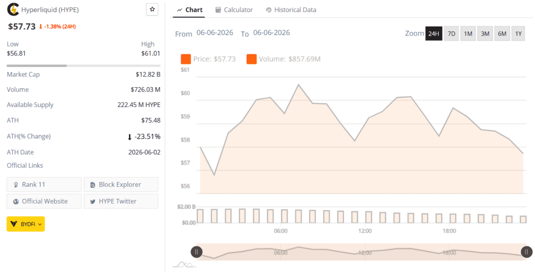Click the last volume bar on the right

[523, 219]
